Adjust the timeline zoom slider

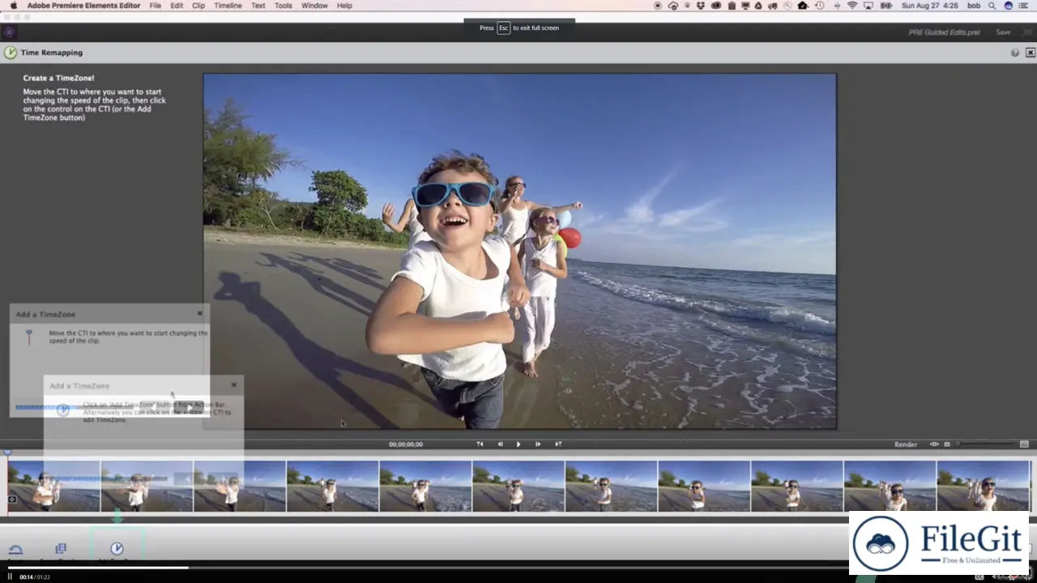click(x=986, y=445)
